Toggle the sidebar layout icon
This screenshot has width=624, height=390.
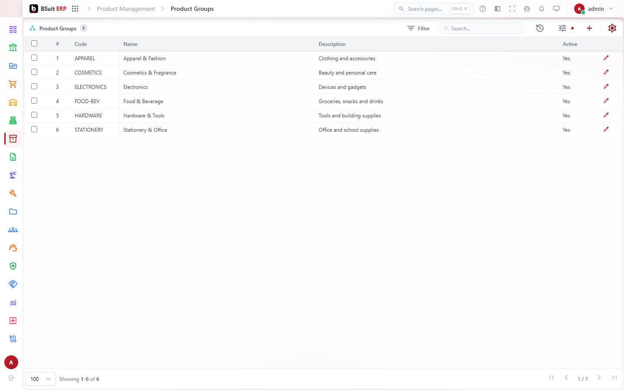(497, 9)
